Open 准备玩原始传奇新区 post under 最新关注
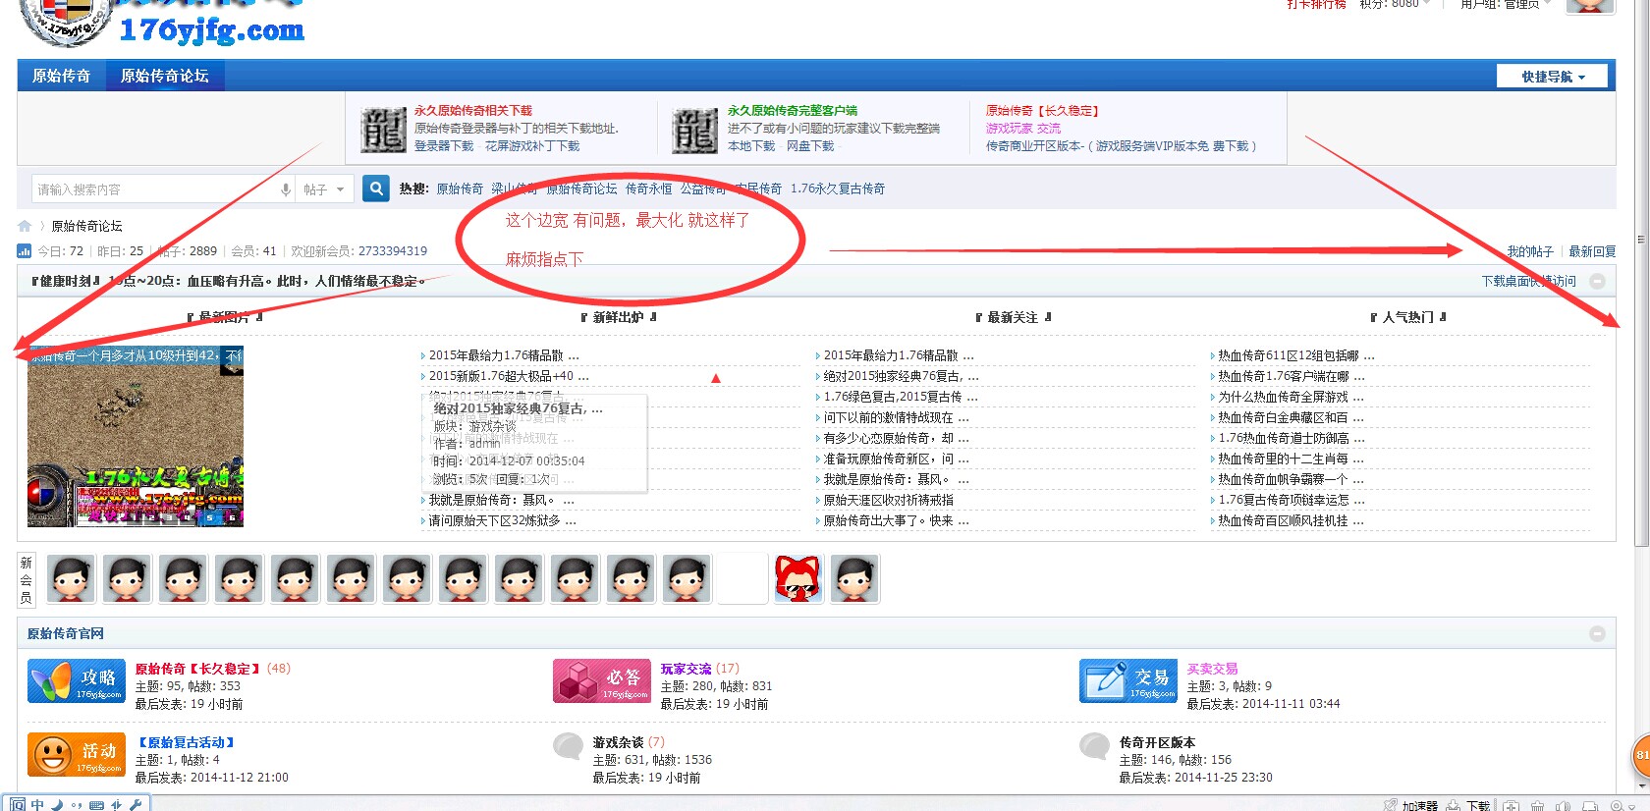Image resolution: width=1650 pixels, height=811 pixels. (x=896, y=459)
